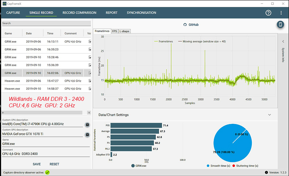289x176 pixels.
Task: Click the record list horizontal scrollbar
Action: (x=43, y=113)
